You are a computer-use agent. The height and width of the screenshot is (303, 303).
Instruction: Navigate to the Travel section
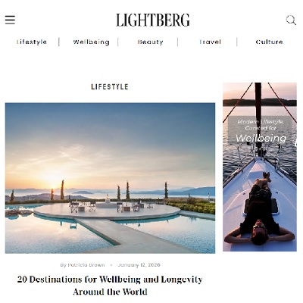coord(210,42)
